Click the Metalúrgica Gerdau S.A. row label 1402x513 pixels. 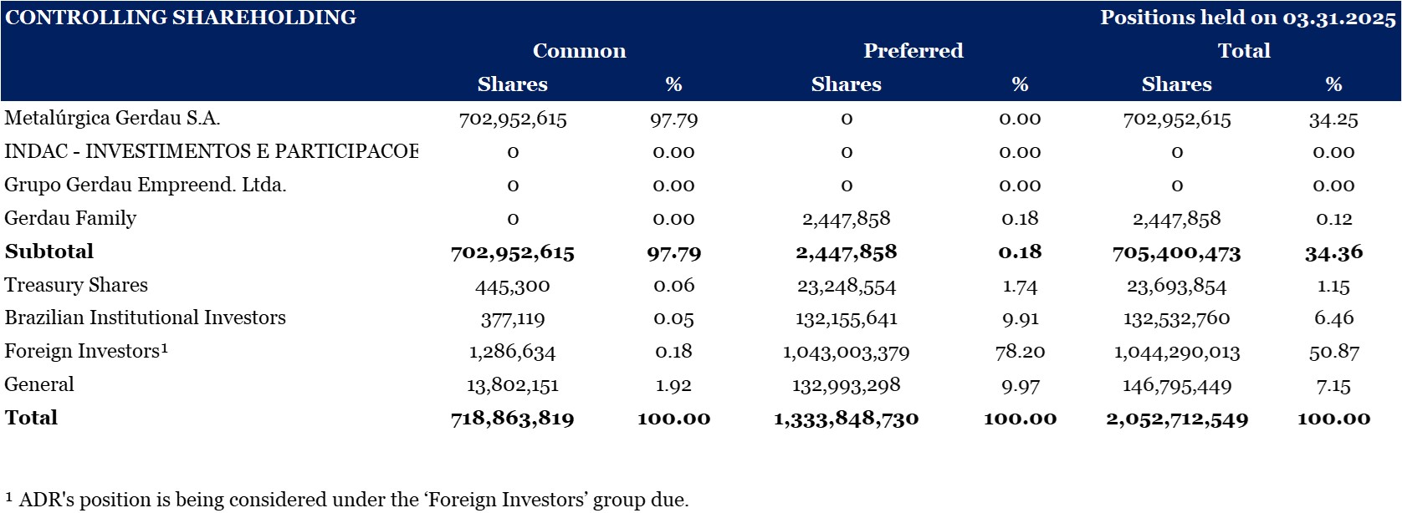click(x=112, y=118)
